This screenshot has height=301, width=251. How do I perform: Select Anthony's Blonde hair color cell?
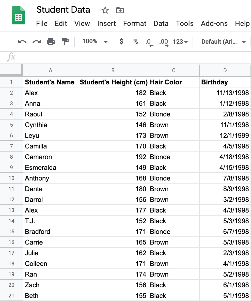pos(174,178)
